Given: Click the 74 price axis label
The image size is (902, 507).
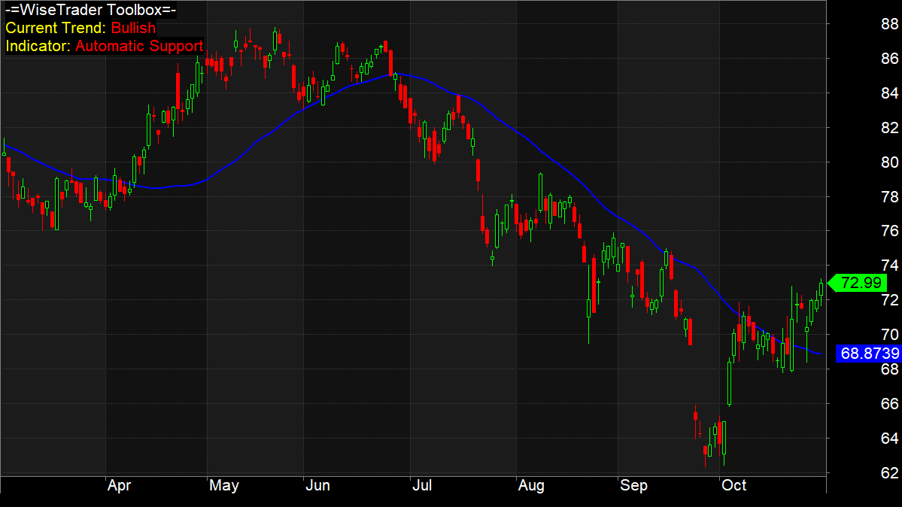Looking at the screenshot, I should 889,266.
